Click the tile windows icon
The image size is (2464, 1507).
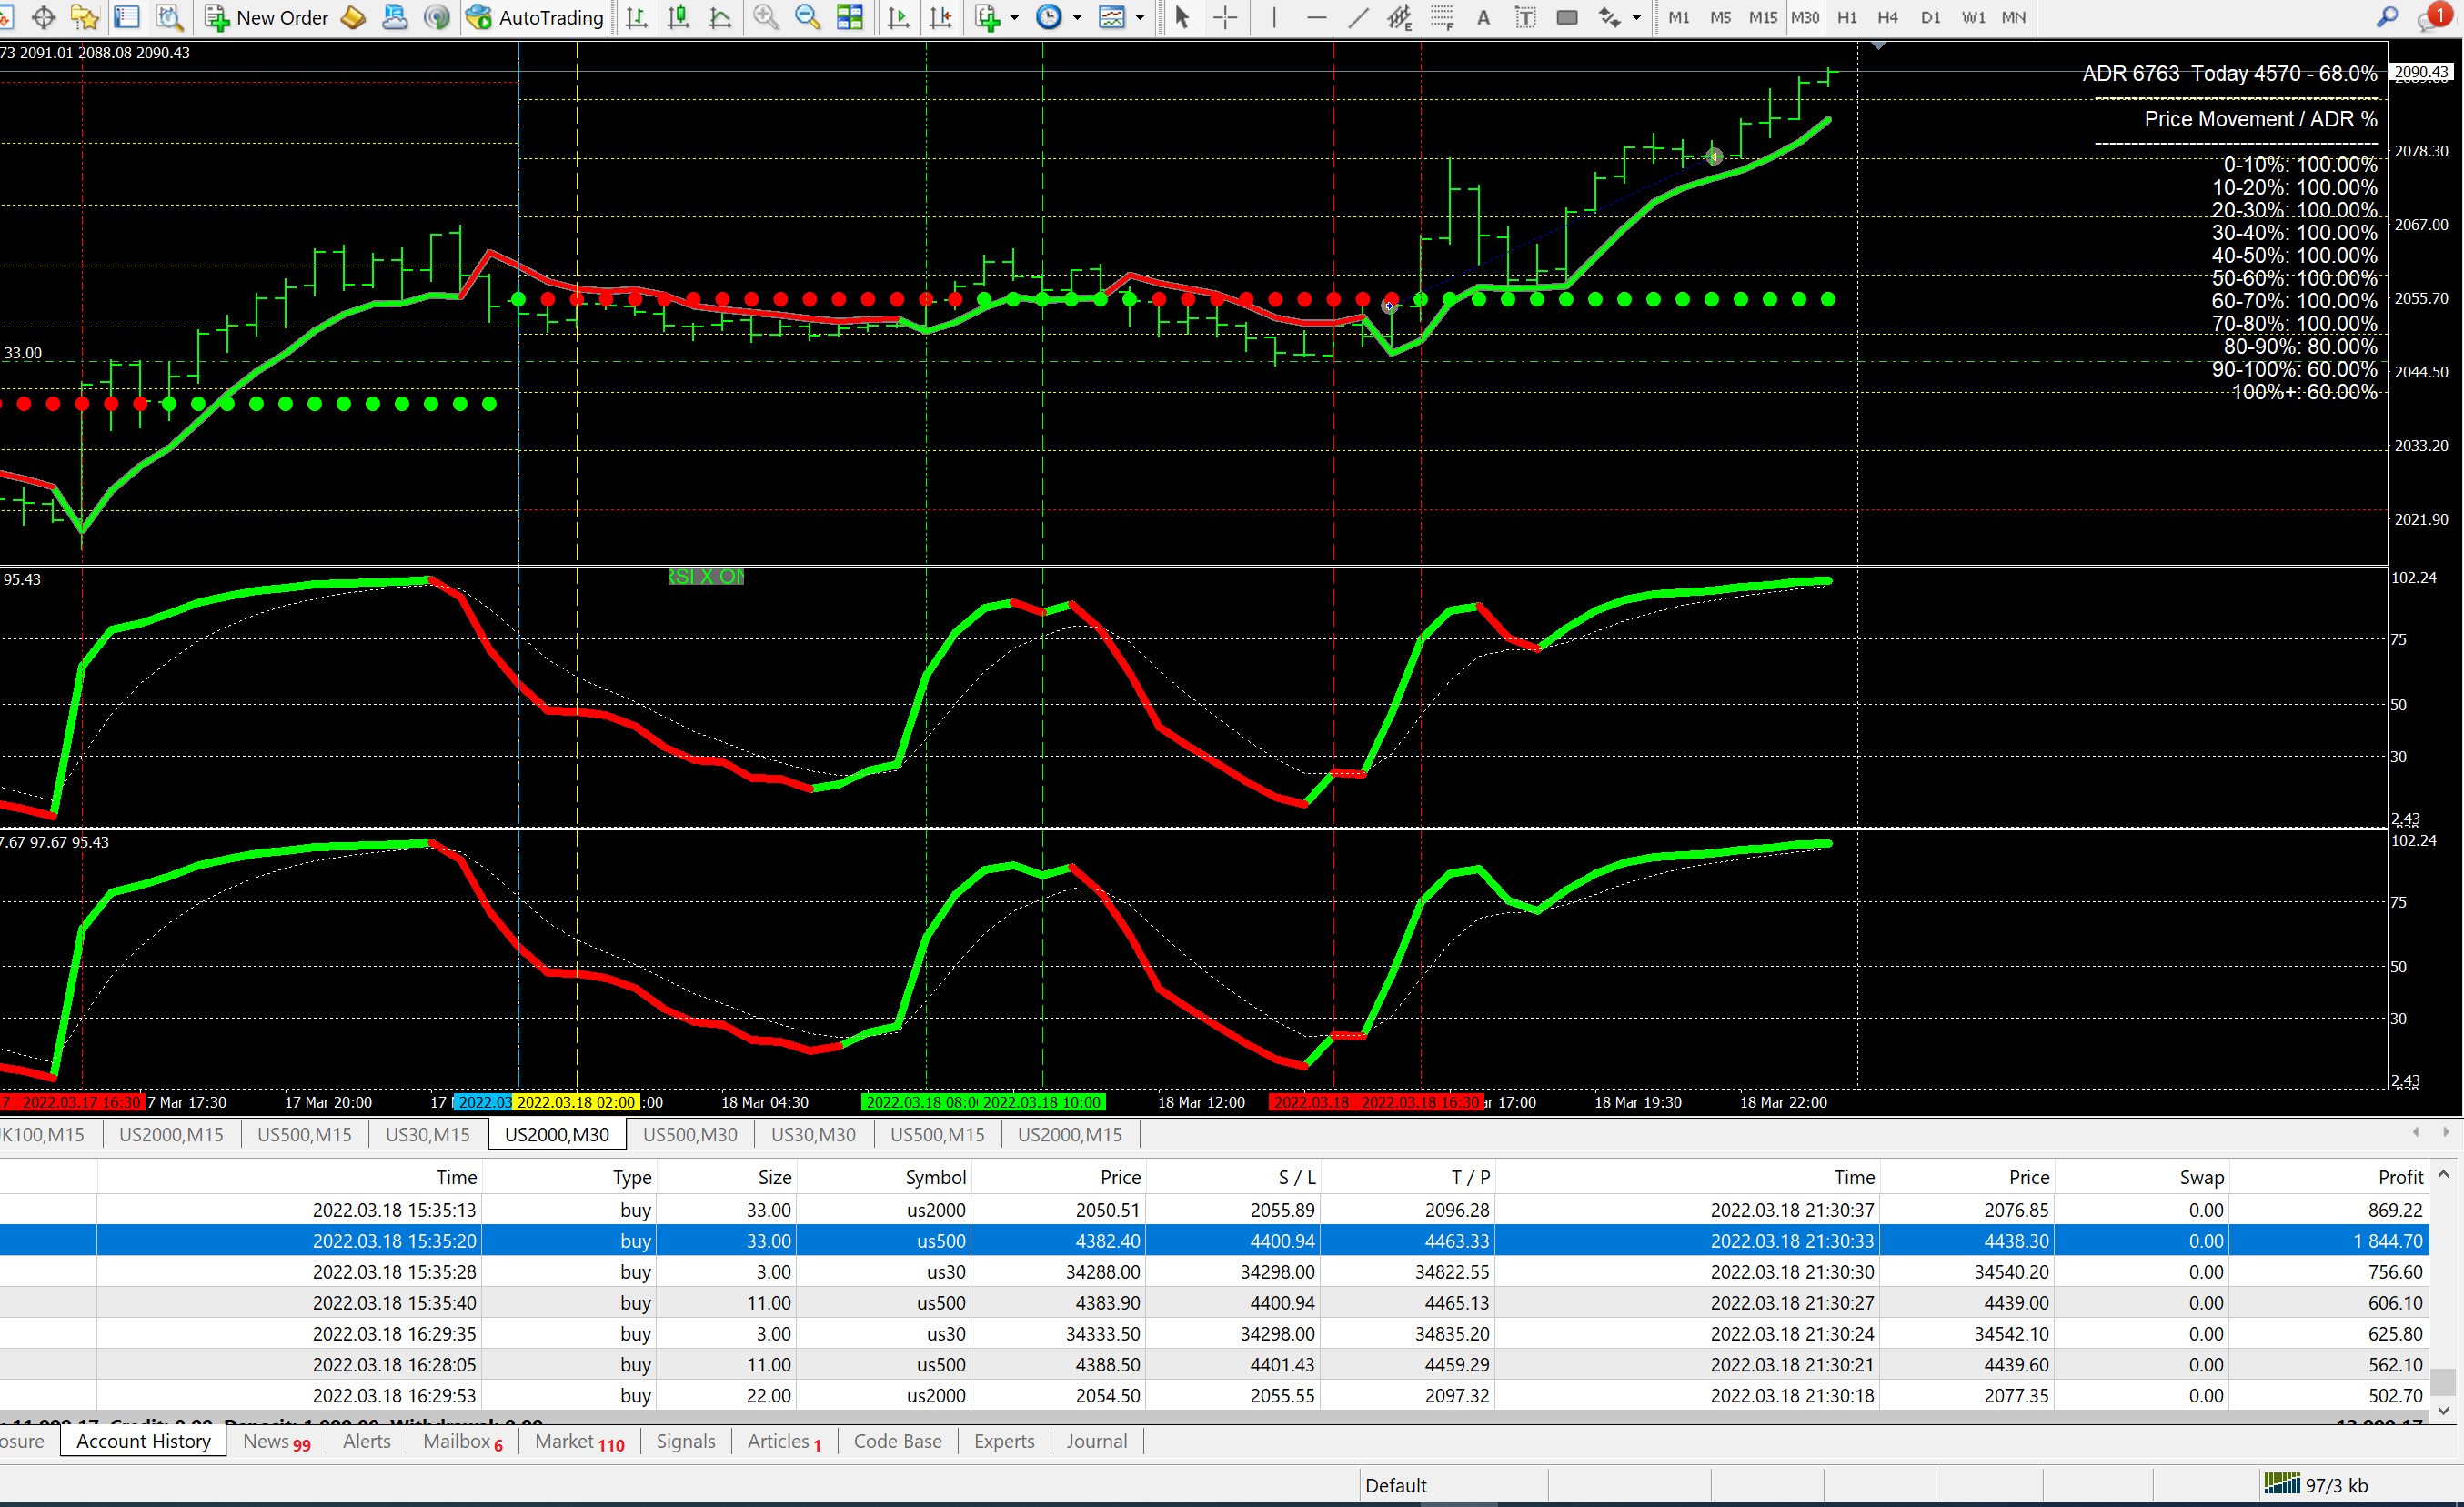850,17
